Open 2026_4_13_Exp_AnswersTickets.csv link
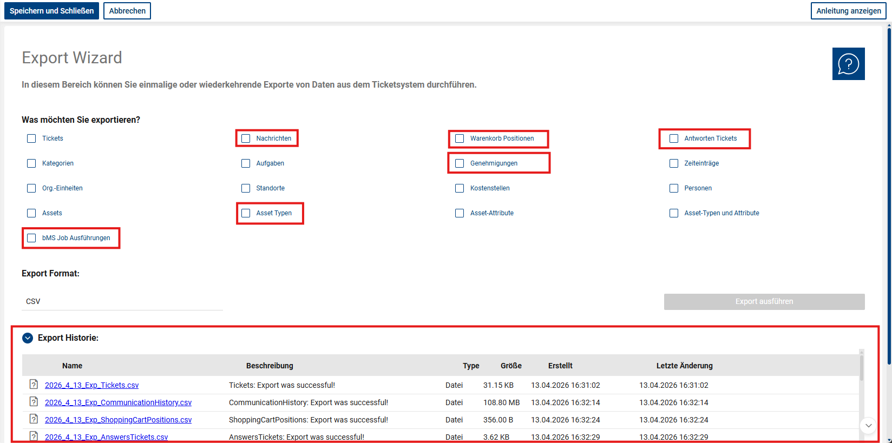The image size is (892, 443). pos(106,437)
